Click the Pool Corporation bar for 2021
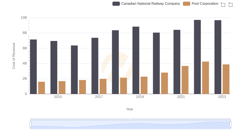This screenshot has width=236, height=136. pyautogui.click(x=185, y=80)
